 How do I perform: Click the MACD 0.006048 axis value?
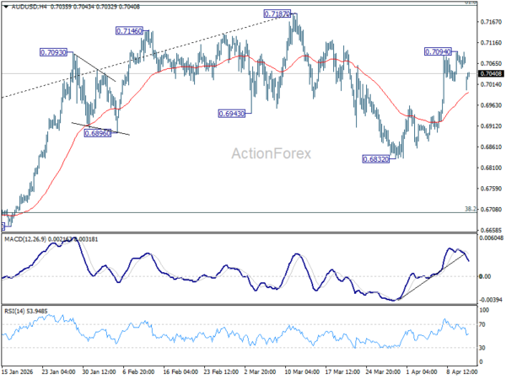click(491, 238)
